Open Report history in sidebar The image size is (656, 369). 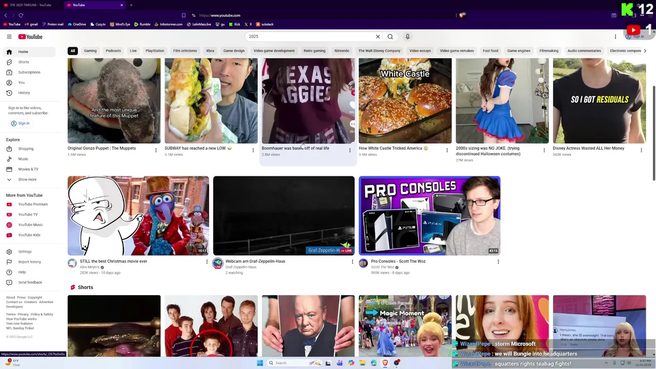[30, 262]
